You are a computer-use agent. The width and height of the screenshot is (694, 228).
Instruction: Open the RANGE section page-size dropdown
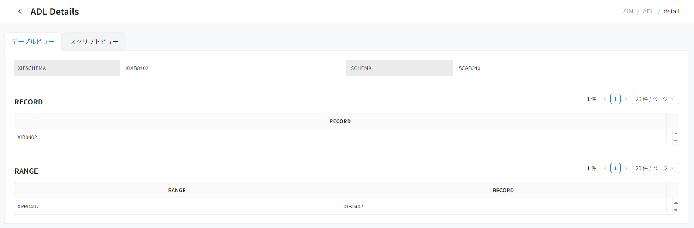click(655, 168)
